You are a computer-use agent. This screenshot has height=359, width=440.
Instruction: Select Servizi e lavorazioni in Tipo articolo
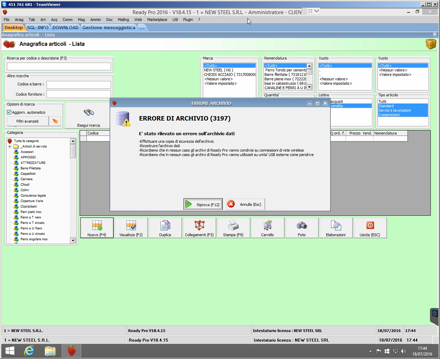pos(403,110)
